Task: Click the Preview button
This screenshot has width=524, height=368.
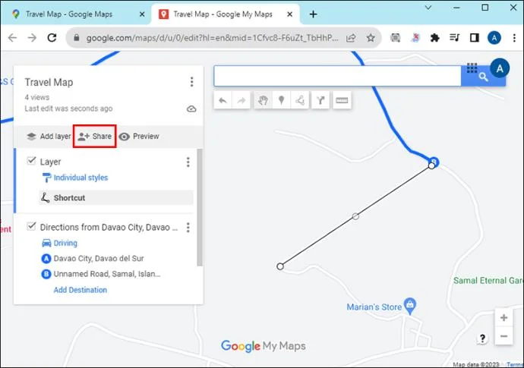Action: point(139,137)
